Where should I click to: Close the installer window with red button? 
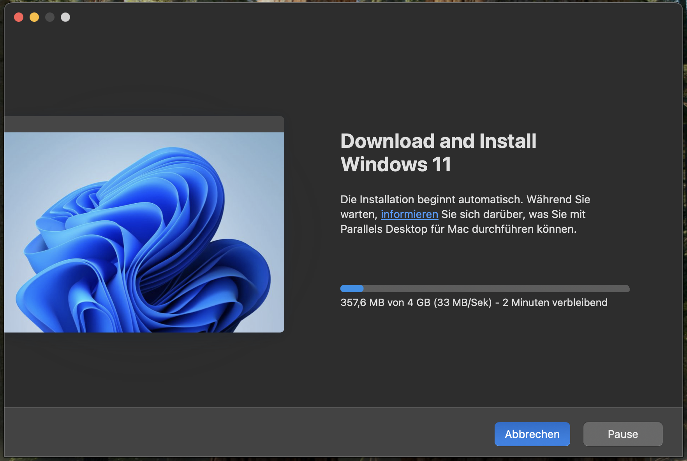coord(19,17)
